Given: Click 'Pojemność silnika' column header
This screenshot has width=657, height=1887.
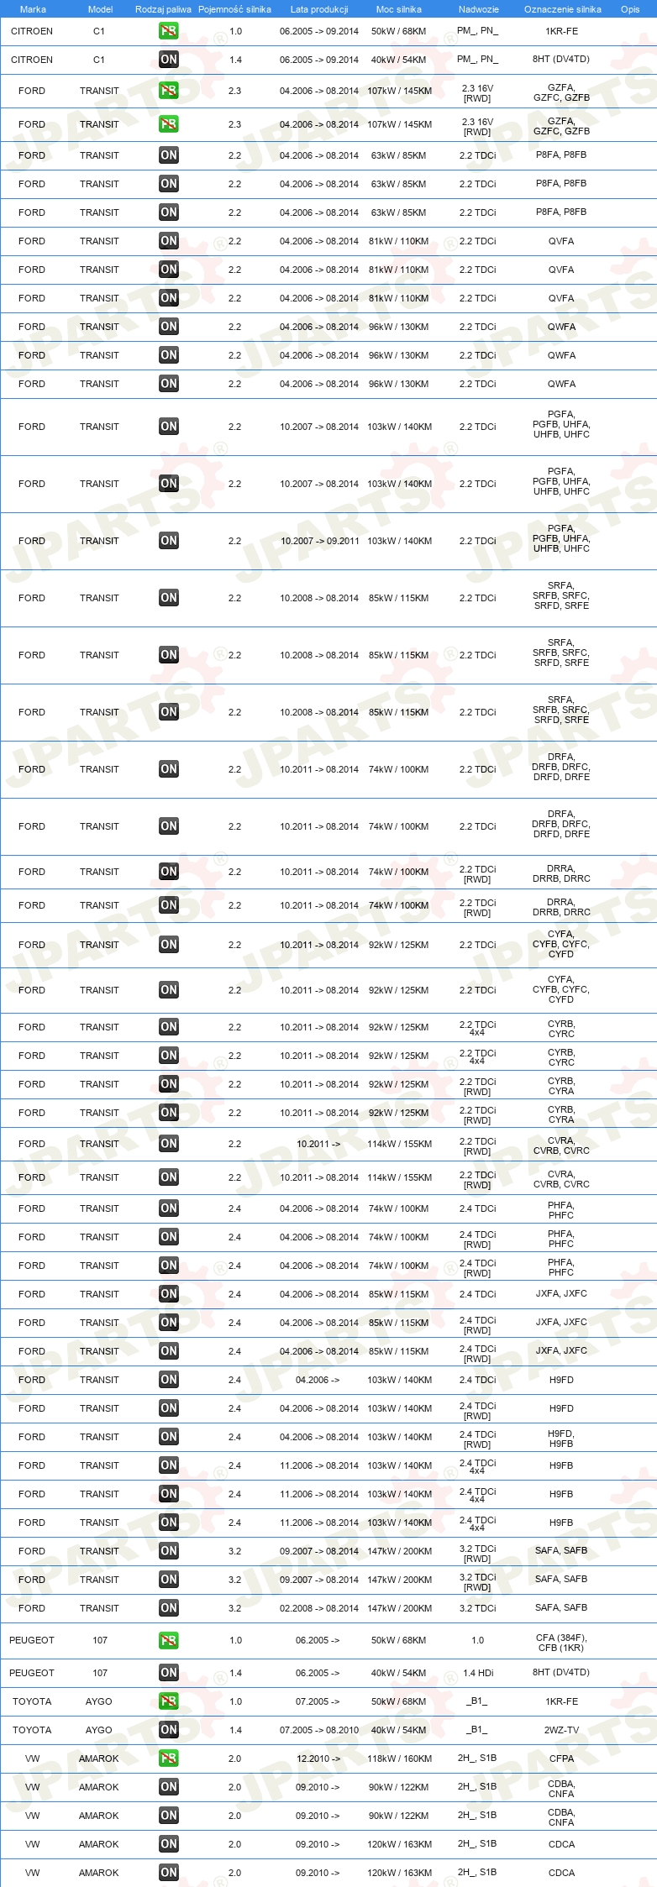Looking at the screenshot, I should tap(234, 9).
